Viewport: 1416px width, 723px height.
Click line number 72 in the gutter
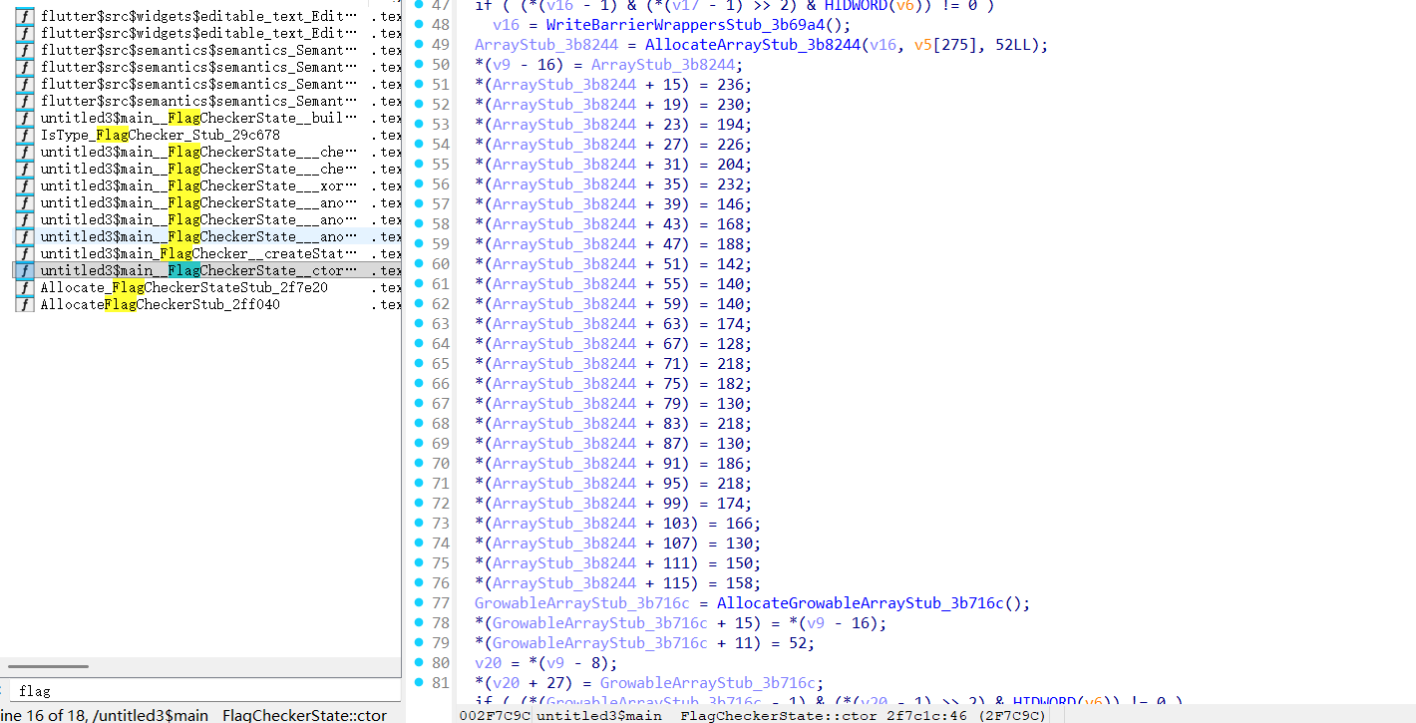[440, 504]
